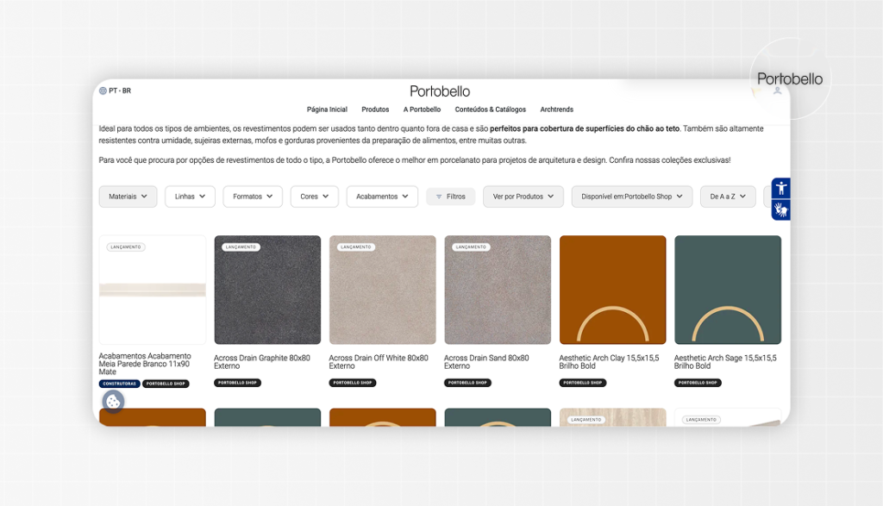Click Acabamentos Acabamento Meia Parede Branco title
The width and height of the screenshot is (883, 506).
click(x=145, y=364)
